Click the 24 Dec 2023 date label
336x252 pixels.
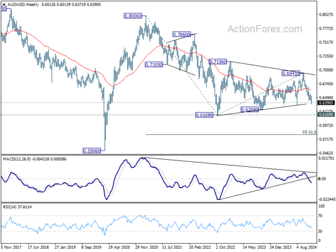click(x=281, y=248)
